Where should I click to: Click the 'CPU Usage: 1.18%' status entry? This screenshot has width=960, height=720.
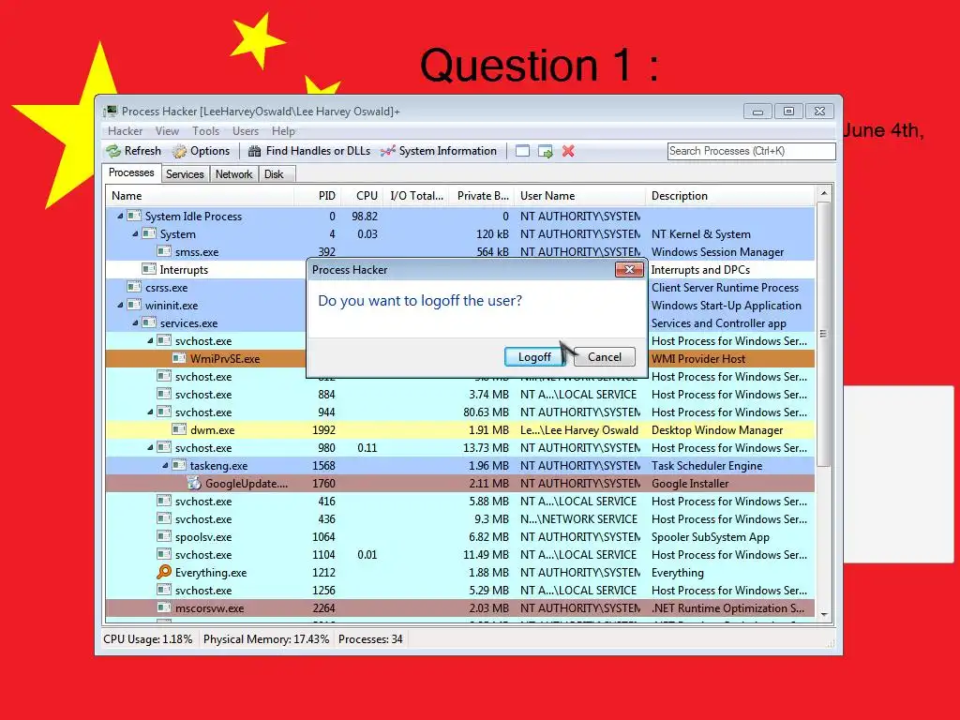[x=147, y=639]
